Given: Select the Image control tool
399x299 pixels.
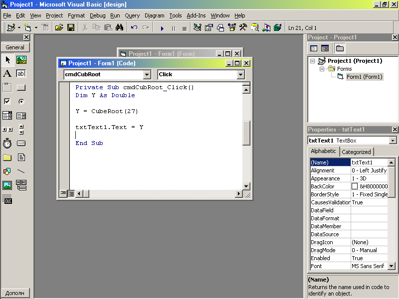Looking at the screenshot, I should click(x=7, y=185).
